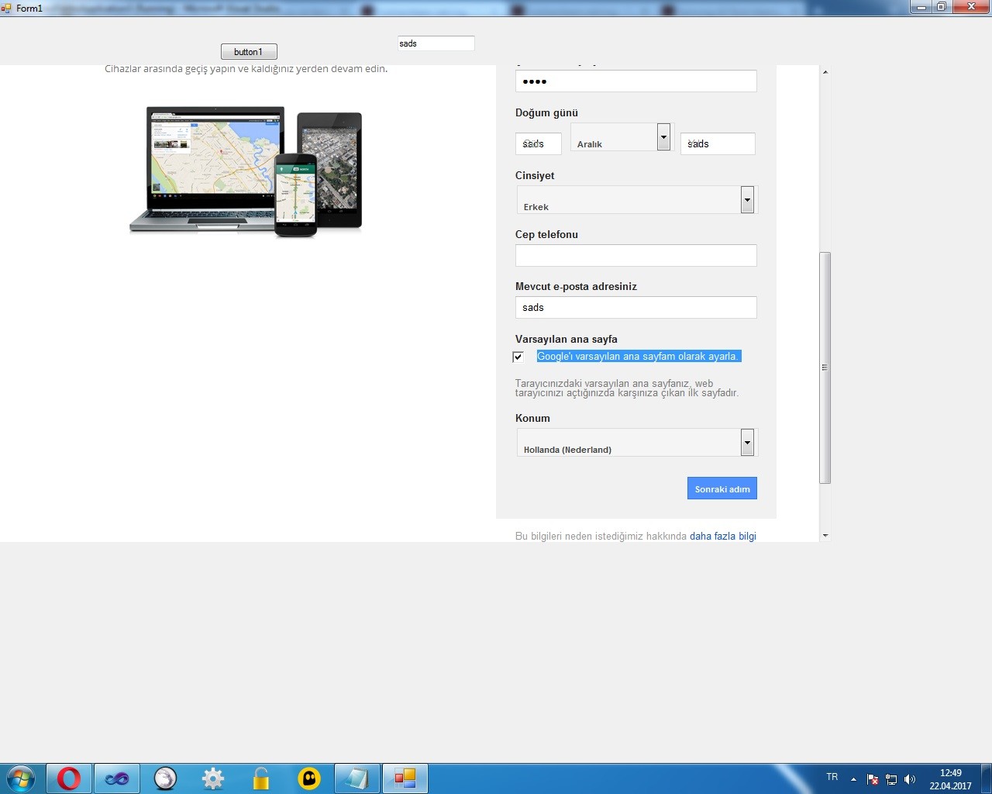Open the yellow padlock taskbar app
Viewport: 992px width, 794px height.
[261, 778]
